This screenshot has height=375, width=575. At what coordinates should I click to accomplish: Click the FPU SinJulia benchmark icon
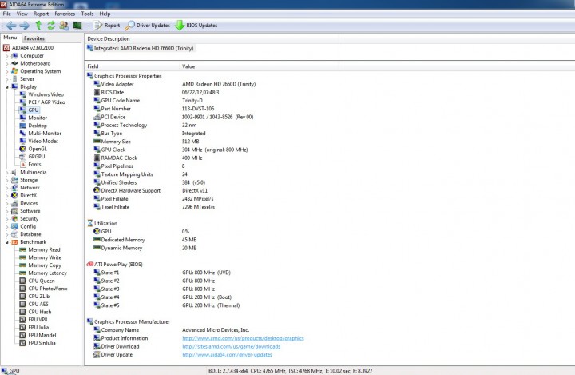(x=22, y=343)
